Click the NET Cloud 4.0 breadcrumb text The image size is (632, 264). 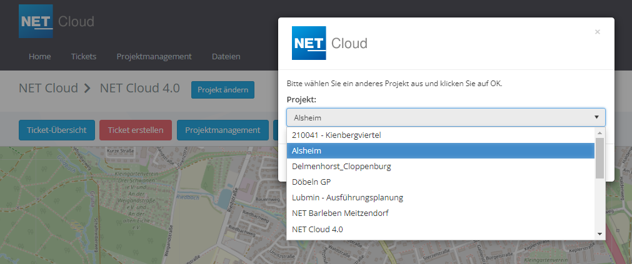140,88
